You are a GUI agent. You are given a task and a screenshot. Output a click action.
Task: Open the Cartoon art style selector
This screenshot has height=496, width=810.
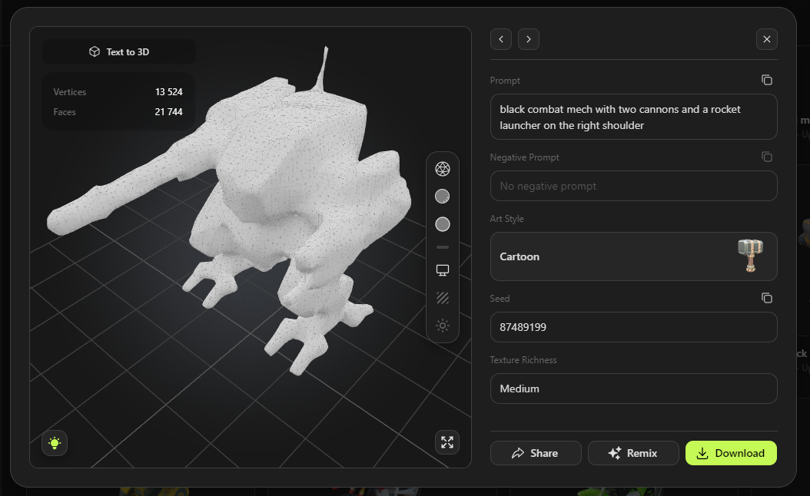click(633, 256)
